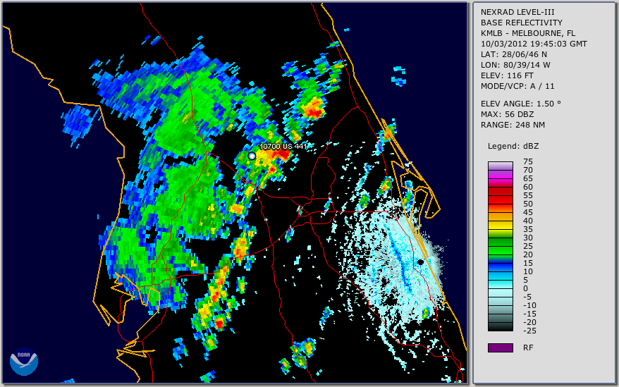
Task: Click the MAX: 56 DBZ value
Action: click(x=508, y=114)
